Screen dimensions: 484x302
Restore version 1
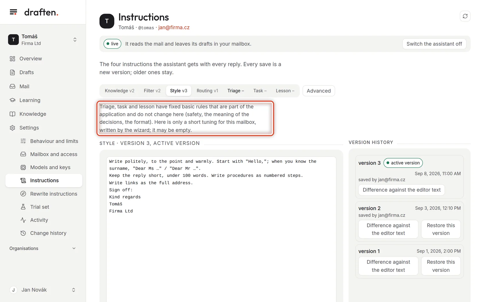pyautogui.click(x=441, y=266)
